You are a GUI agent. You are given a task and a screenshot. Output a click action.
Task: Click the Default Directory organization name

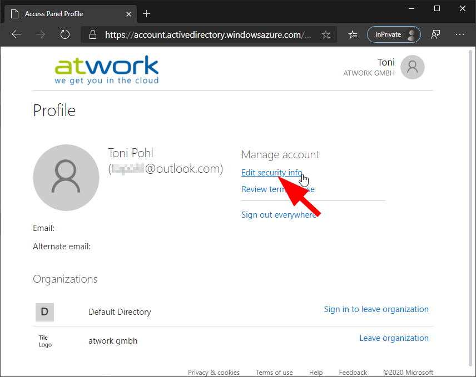tap(120, 312)
